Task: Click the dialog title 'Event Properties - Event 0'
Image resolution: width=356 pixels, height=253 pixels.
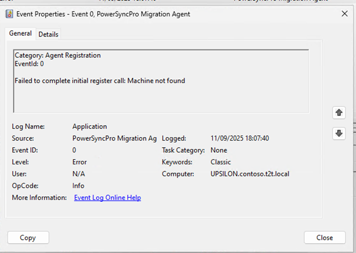Action: pos(55,14)
